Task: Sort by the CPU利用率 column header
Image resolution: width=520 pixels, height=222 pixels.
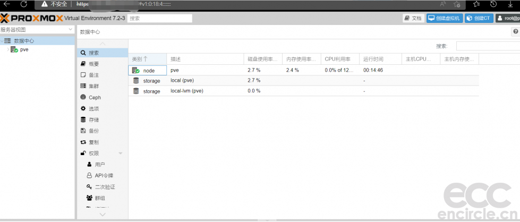Action: [x=340, y=59]
